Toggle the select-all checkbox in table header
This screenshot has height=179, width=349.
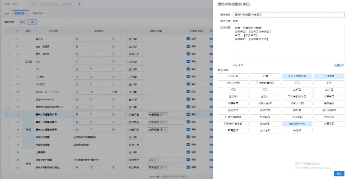(9, 31)
